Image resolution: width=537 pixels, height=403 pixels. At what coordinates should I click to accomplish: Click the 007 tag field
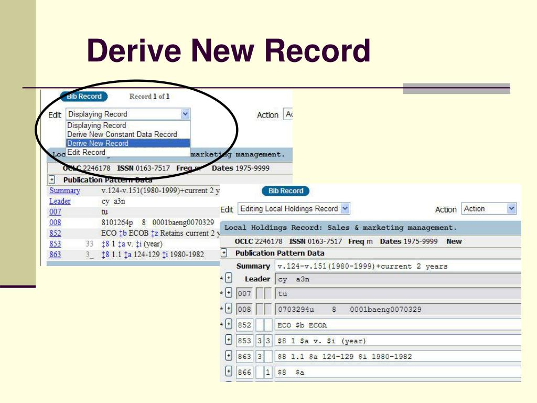click(244, 294)
